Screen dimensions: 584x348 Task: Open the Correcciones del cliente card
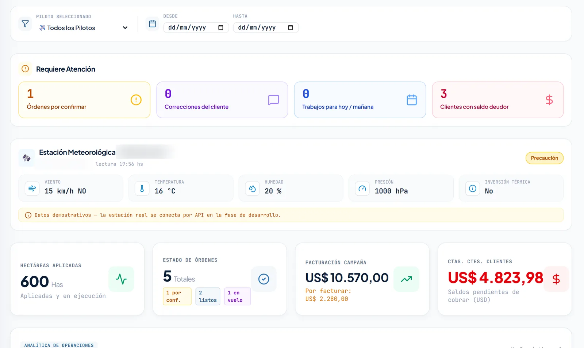pyautogui.click(x=222, y=100)
